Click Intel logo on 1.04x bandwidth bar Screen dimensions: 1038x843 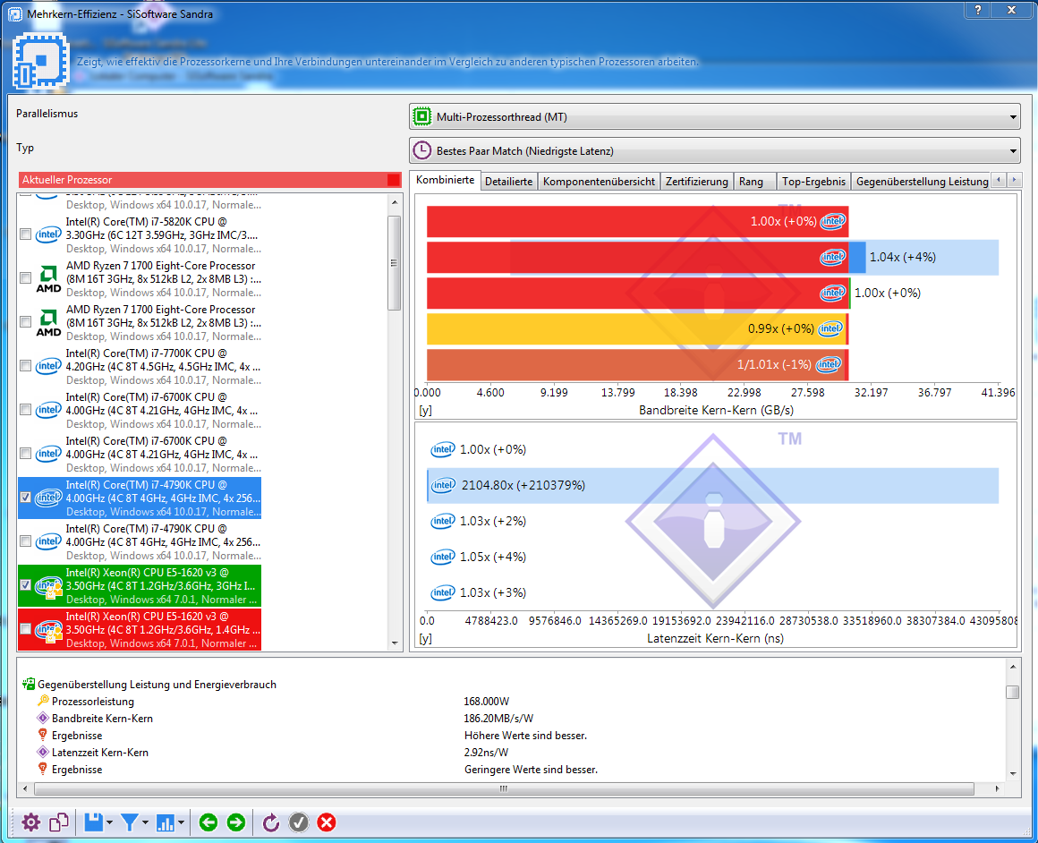pyautogui.click(x=833, y=257)
